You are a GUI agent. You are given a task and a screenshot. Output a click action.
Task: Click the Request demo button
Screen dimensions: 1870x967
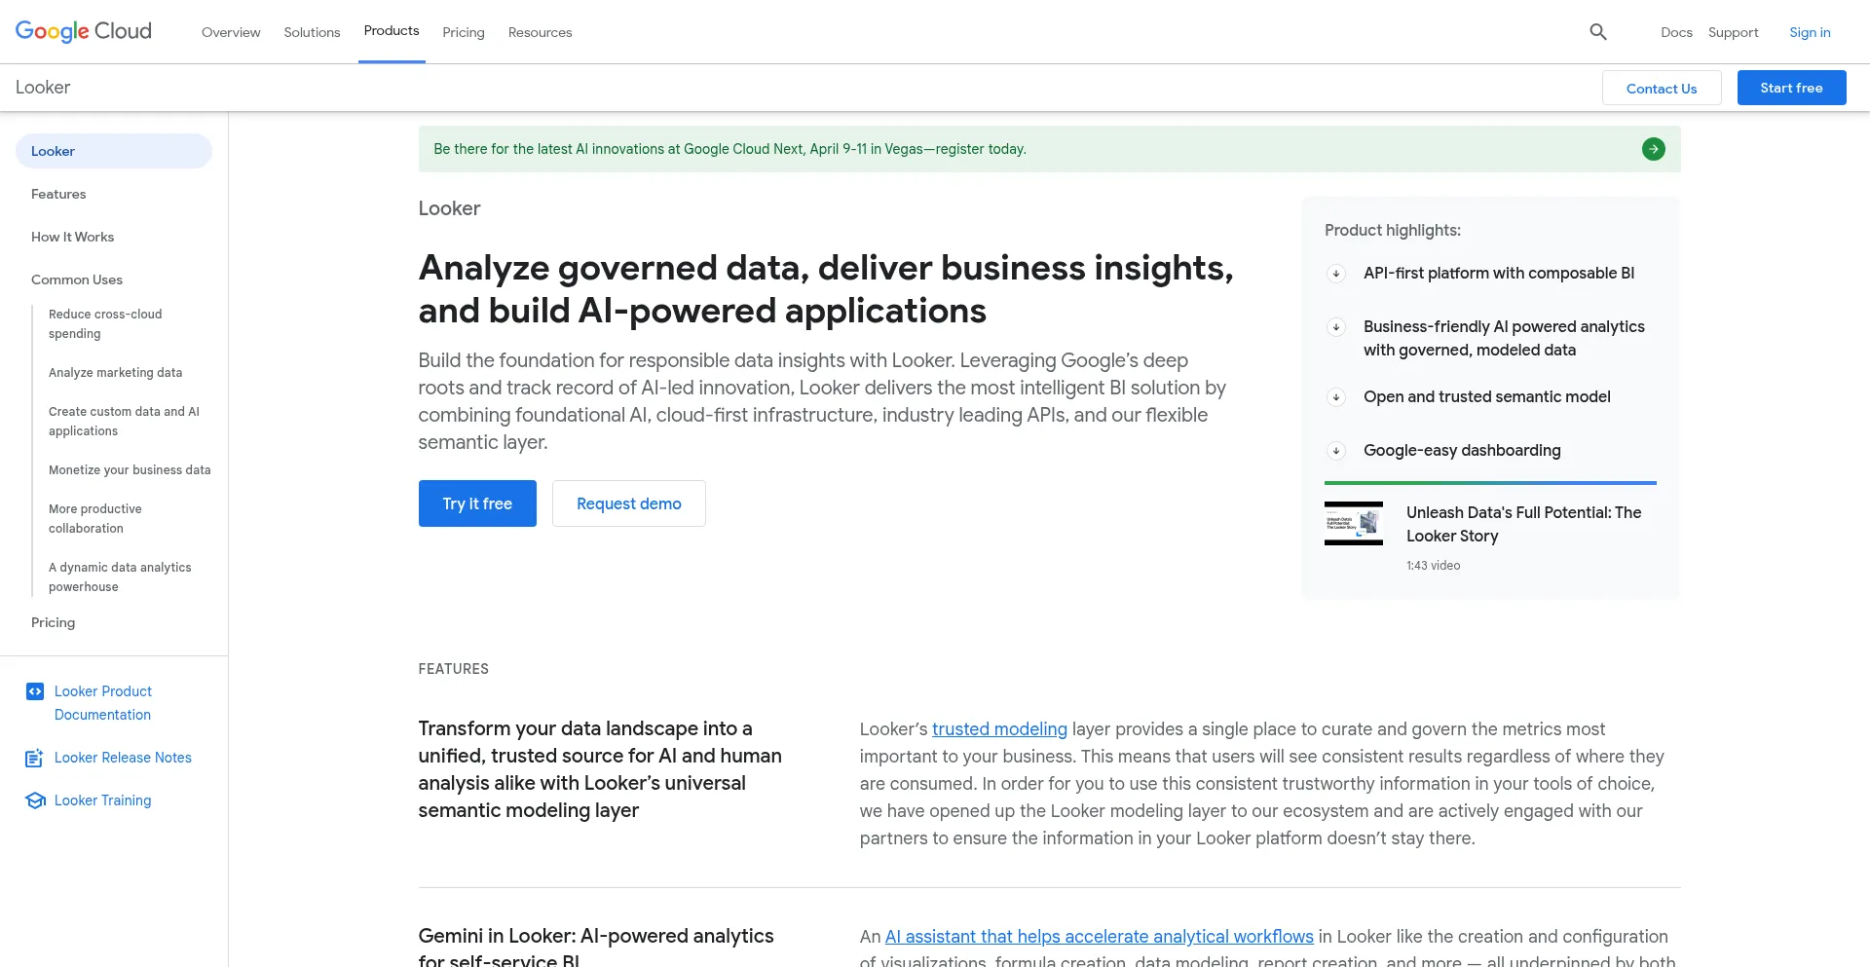(629, 503)
